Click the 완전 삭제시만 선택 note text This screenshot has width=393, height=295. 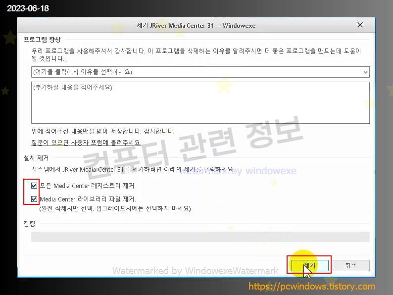115,208
